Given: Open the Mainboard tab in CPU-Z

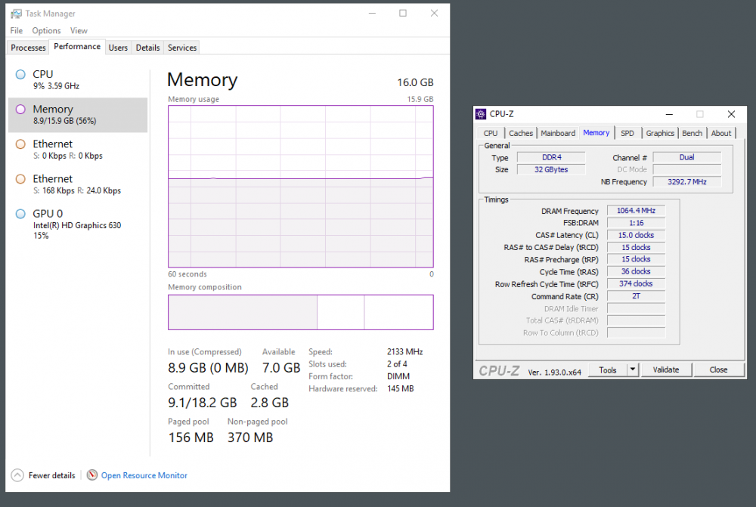Looking at the screenshot, I should point(558,133).
